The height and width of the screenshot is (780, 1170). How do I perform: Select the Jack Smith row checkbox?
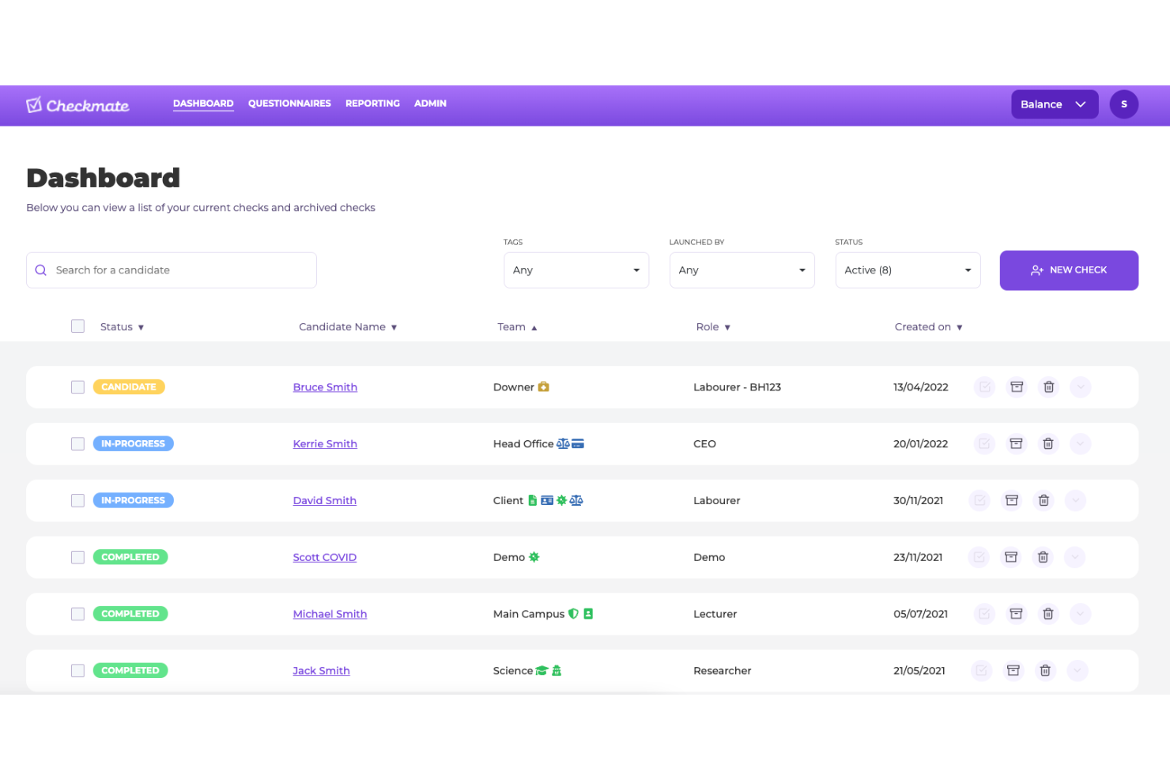click(x=77, y=671)
